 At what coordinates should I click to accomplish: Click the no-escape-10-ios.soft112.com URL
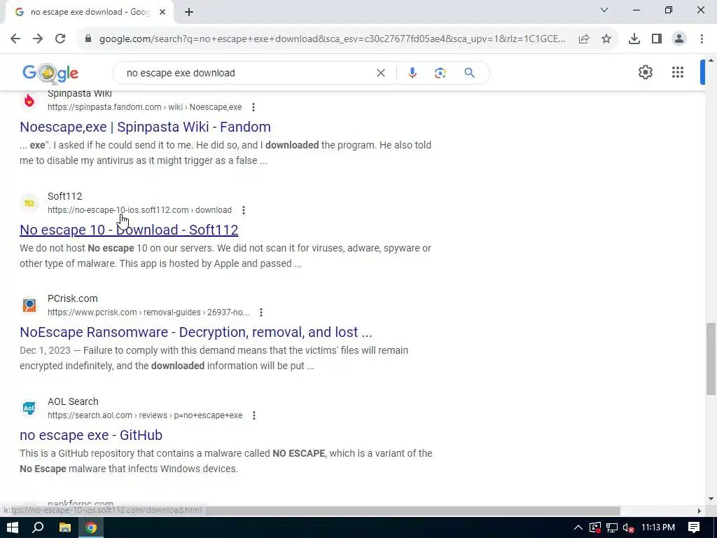139,210
